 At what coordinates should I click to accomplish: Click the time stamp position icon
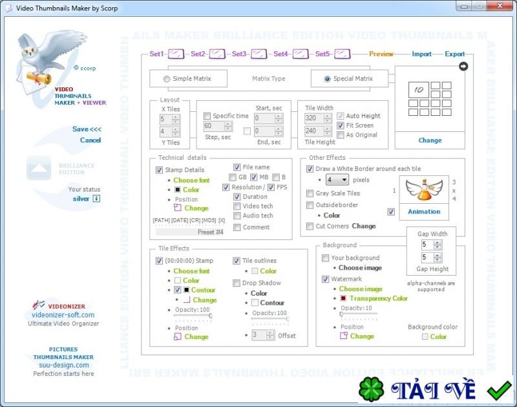[178, 336]
